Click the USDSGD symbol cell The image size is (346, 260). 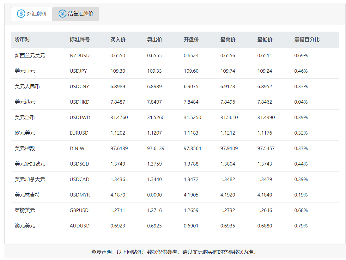(79, 164)
